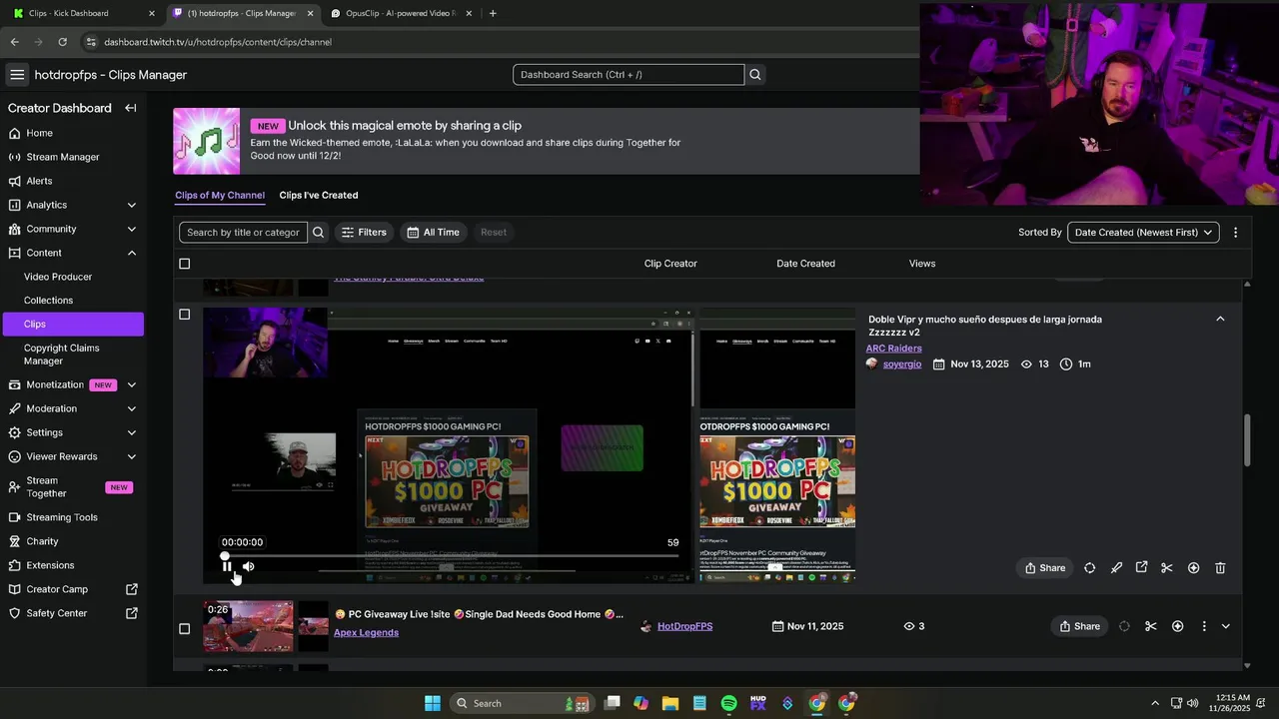Open the All Time date filter

pos(433,233)
